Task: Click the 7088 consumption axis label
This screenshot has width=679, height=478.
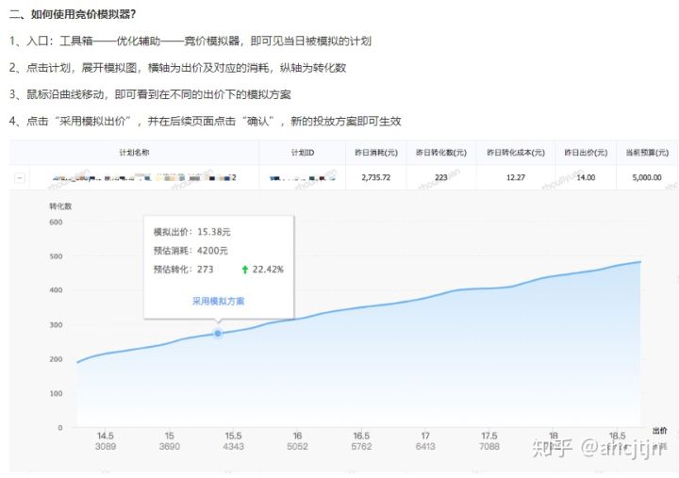Action: 489,446
